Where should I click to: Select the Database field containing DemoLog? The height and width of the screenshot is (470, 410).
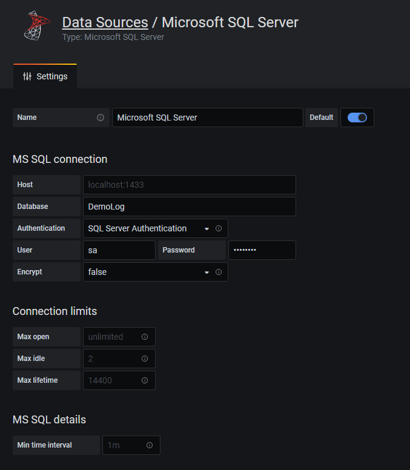pyautogui.click(x=189, y=207)
